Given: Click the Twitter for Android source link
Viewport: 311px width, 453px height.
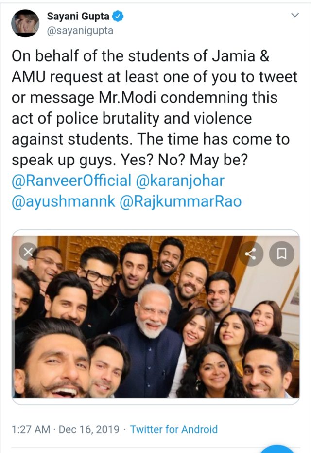Looking at the screenshot, I should (174, 429).
